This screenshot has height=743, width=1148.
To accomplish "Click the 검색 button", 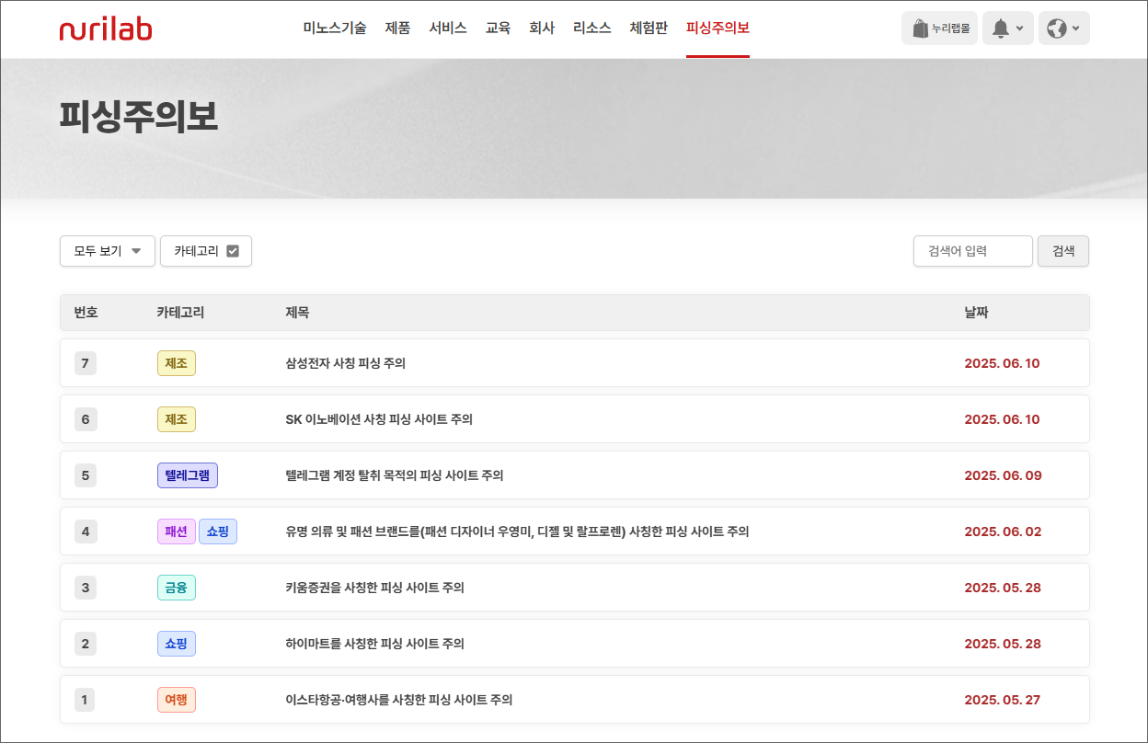I will [1063, 251].
